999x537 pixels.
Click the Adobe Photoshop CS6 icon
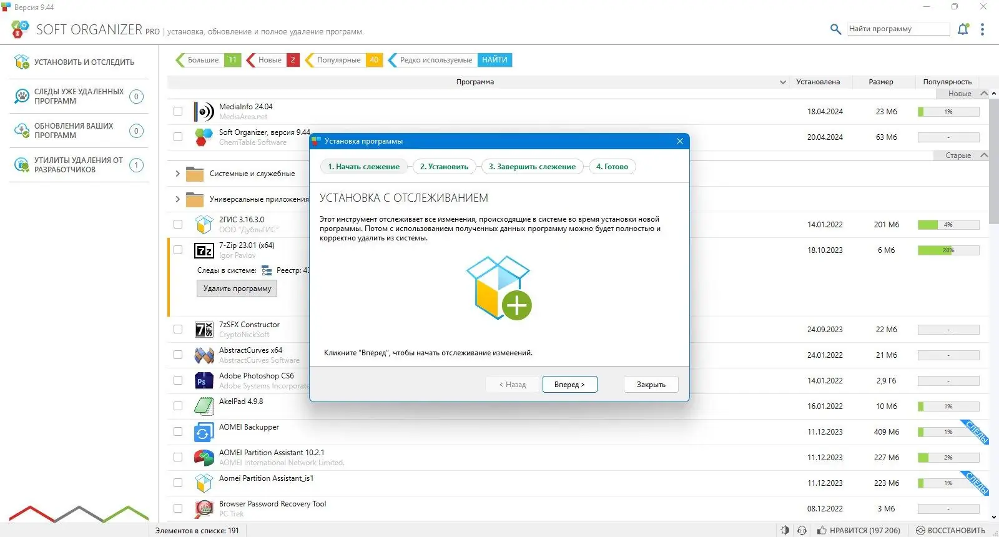(x=204, y=381)
